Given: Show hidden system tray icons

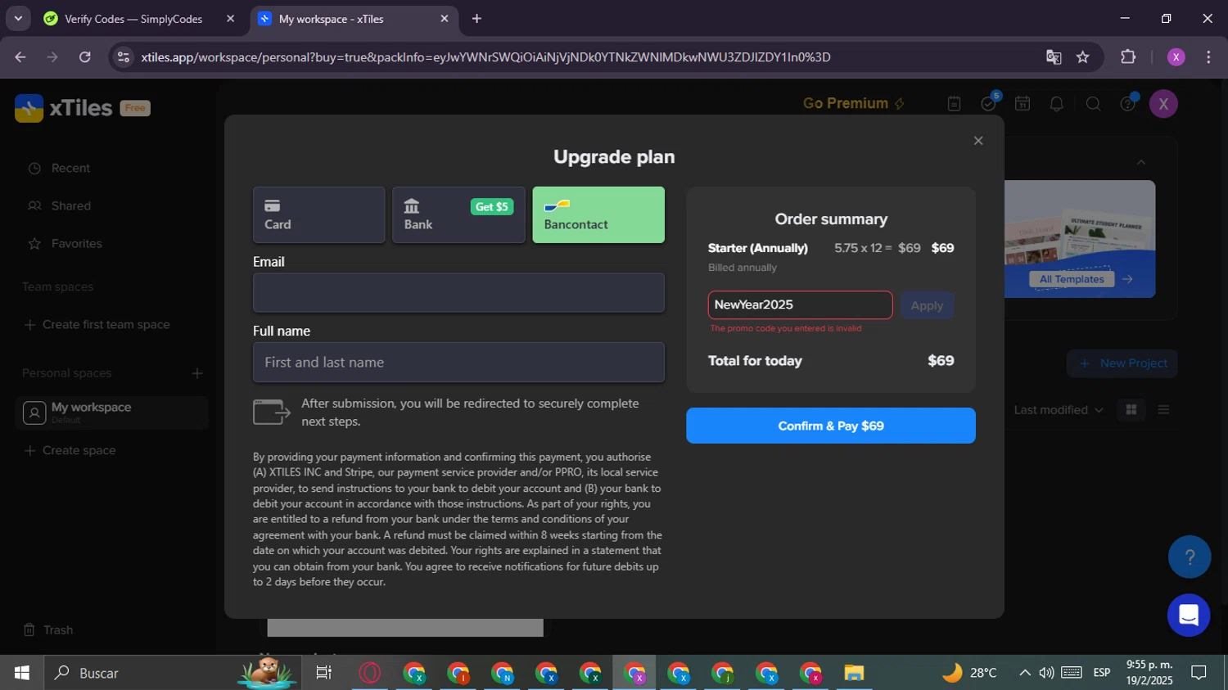Looking at the screenshot, I should click(1024, 673).
